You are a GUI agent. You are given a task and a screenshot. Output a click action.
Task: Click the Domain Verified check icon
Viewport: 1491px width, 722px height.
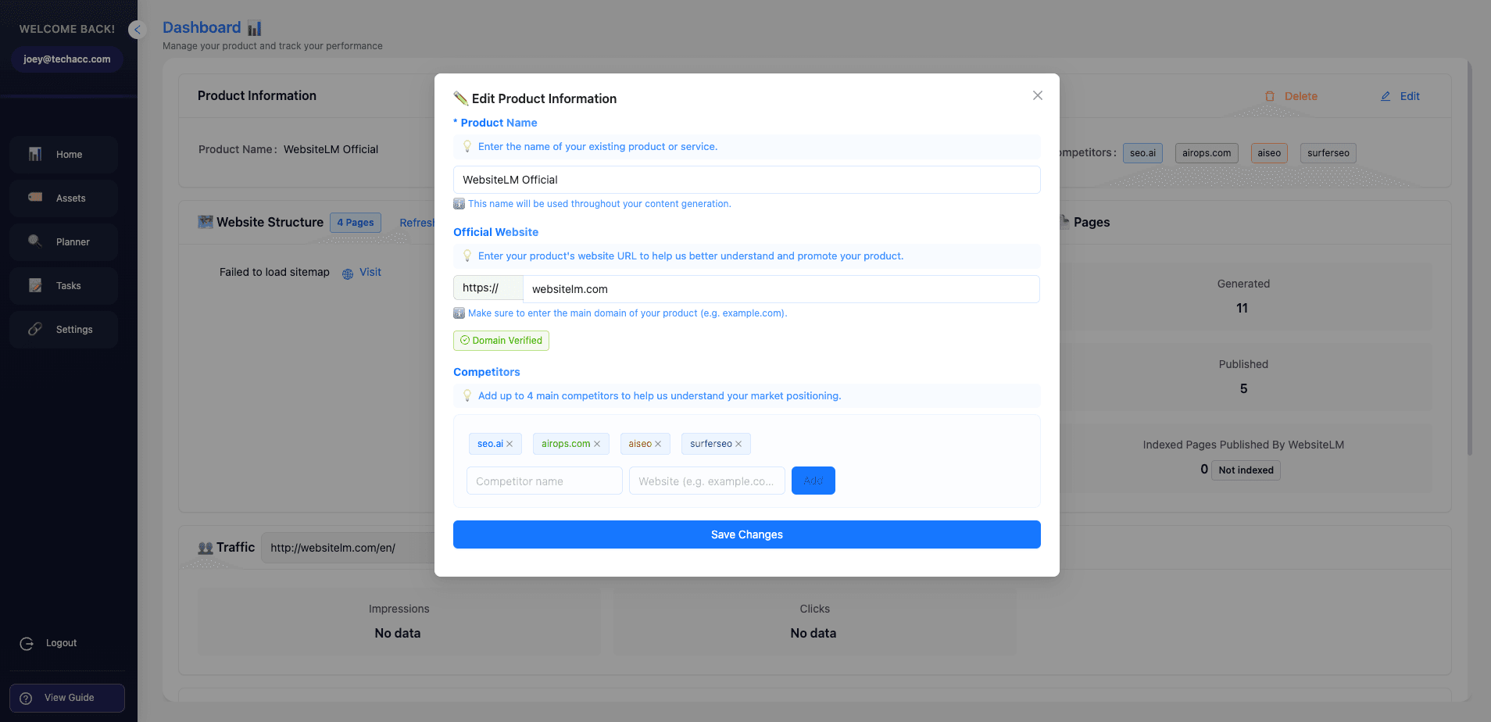pyautogui.click(x=465, y=340)
